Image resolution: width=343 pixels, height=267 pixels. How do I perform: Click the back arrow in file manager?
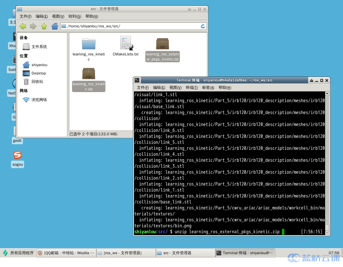point(23,26)
